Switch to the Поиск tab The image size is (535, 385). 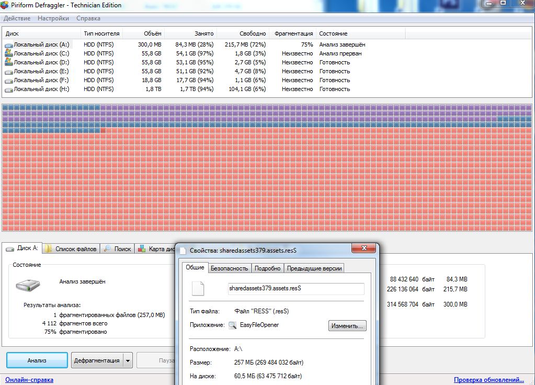(x=118, y=249)
